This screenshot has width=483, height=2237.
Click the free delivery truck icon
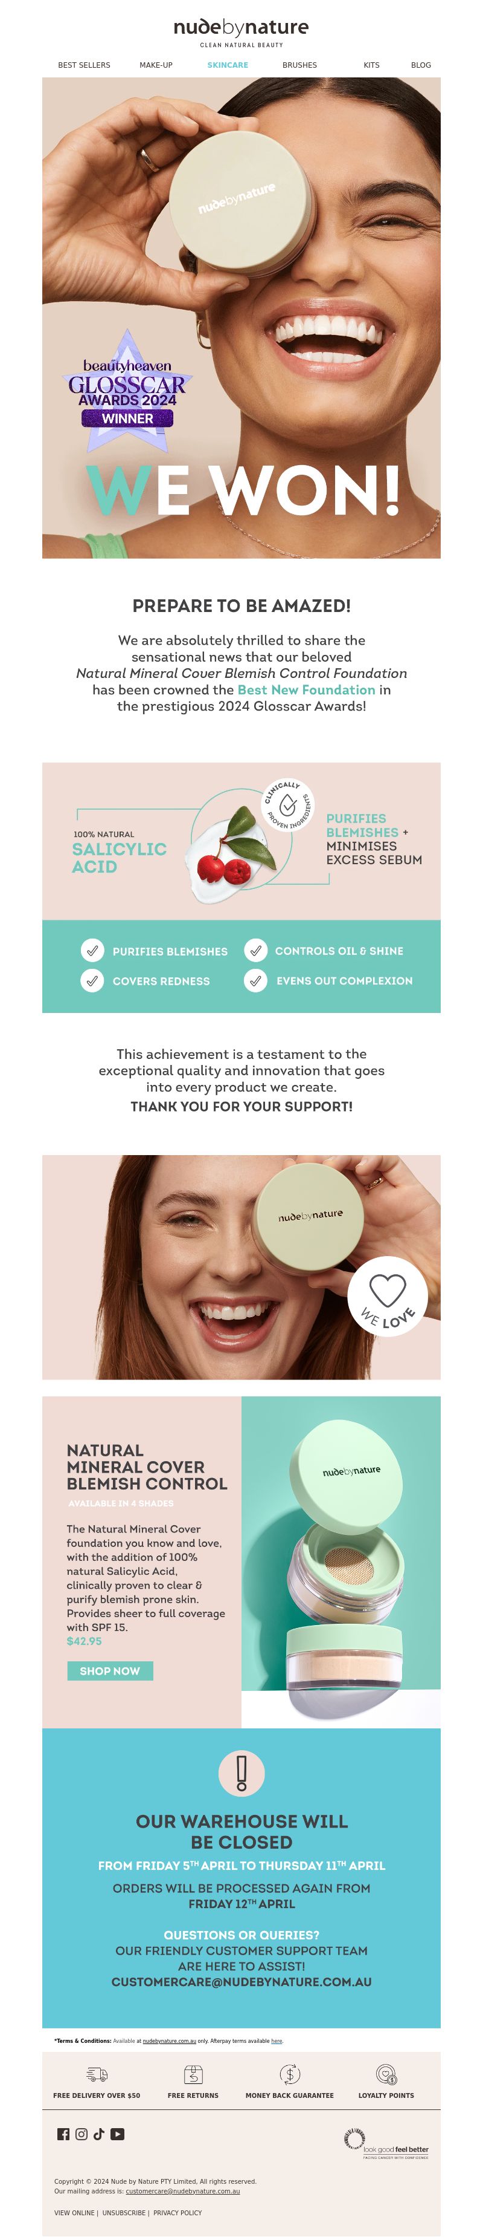click(x=97, y=2074)
